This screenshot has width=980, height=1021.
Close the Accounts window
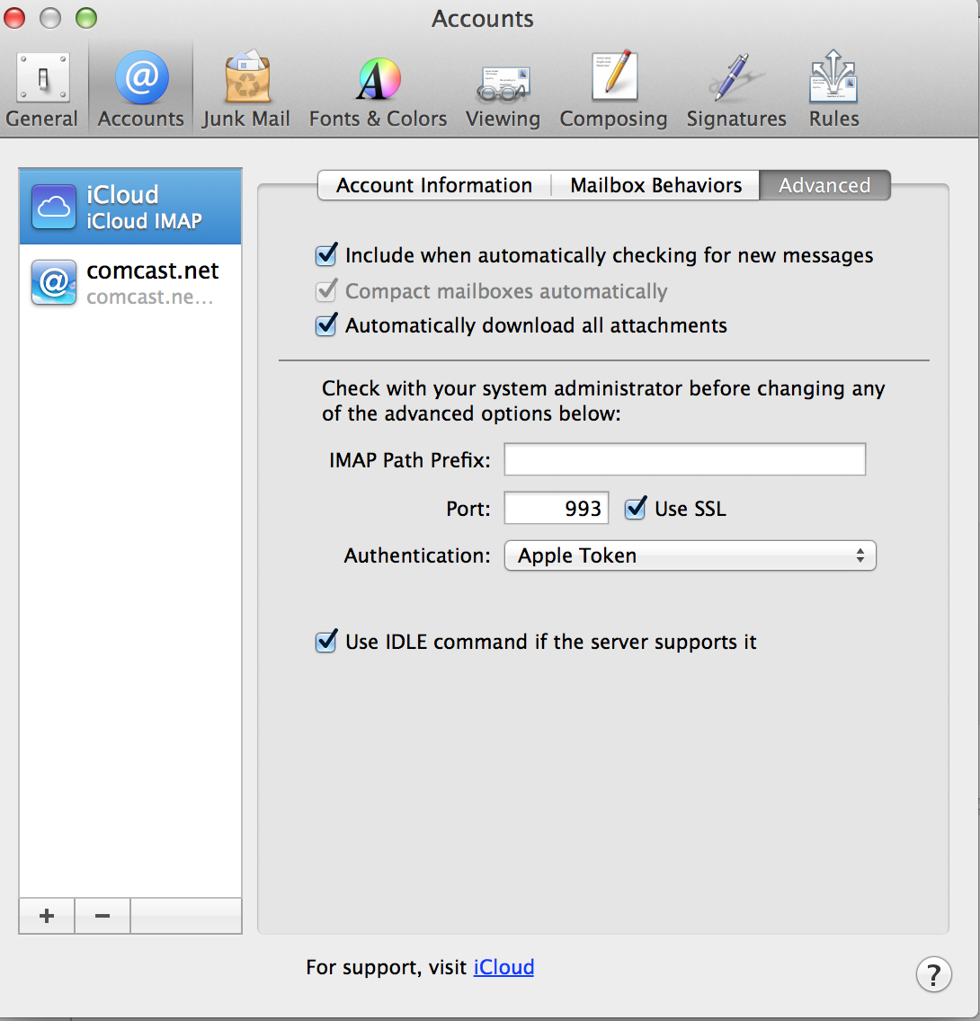[x=14, y=18]
